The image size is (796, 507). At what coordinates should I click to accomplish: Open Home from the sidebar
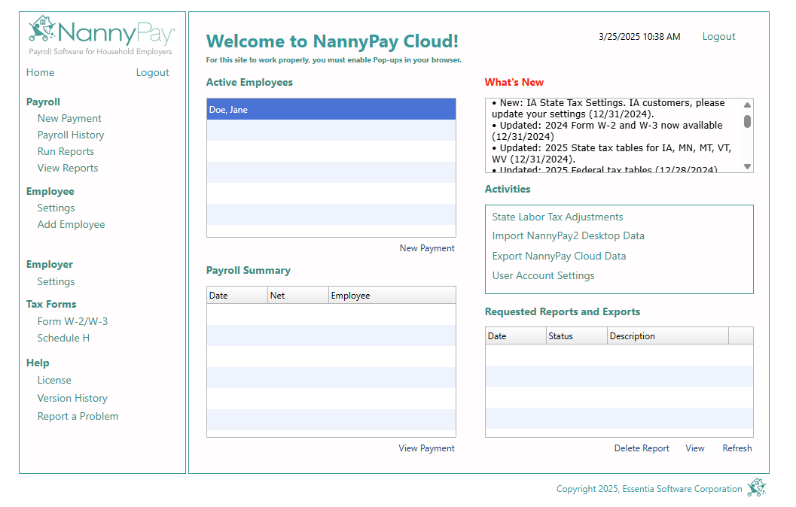39,72
